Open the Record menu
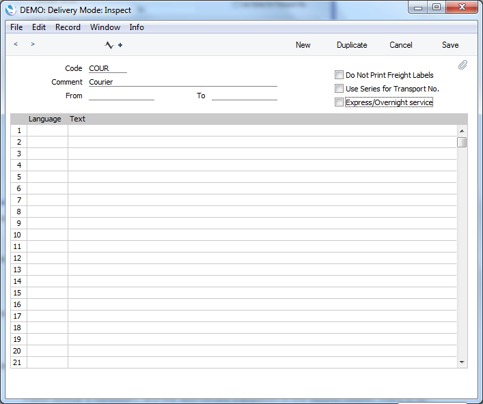 pyautogui.click(x=68, y=27)
